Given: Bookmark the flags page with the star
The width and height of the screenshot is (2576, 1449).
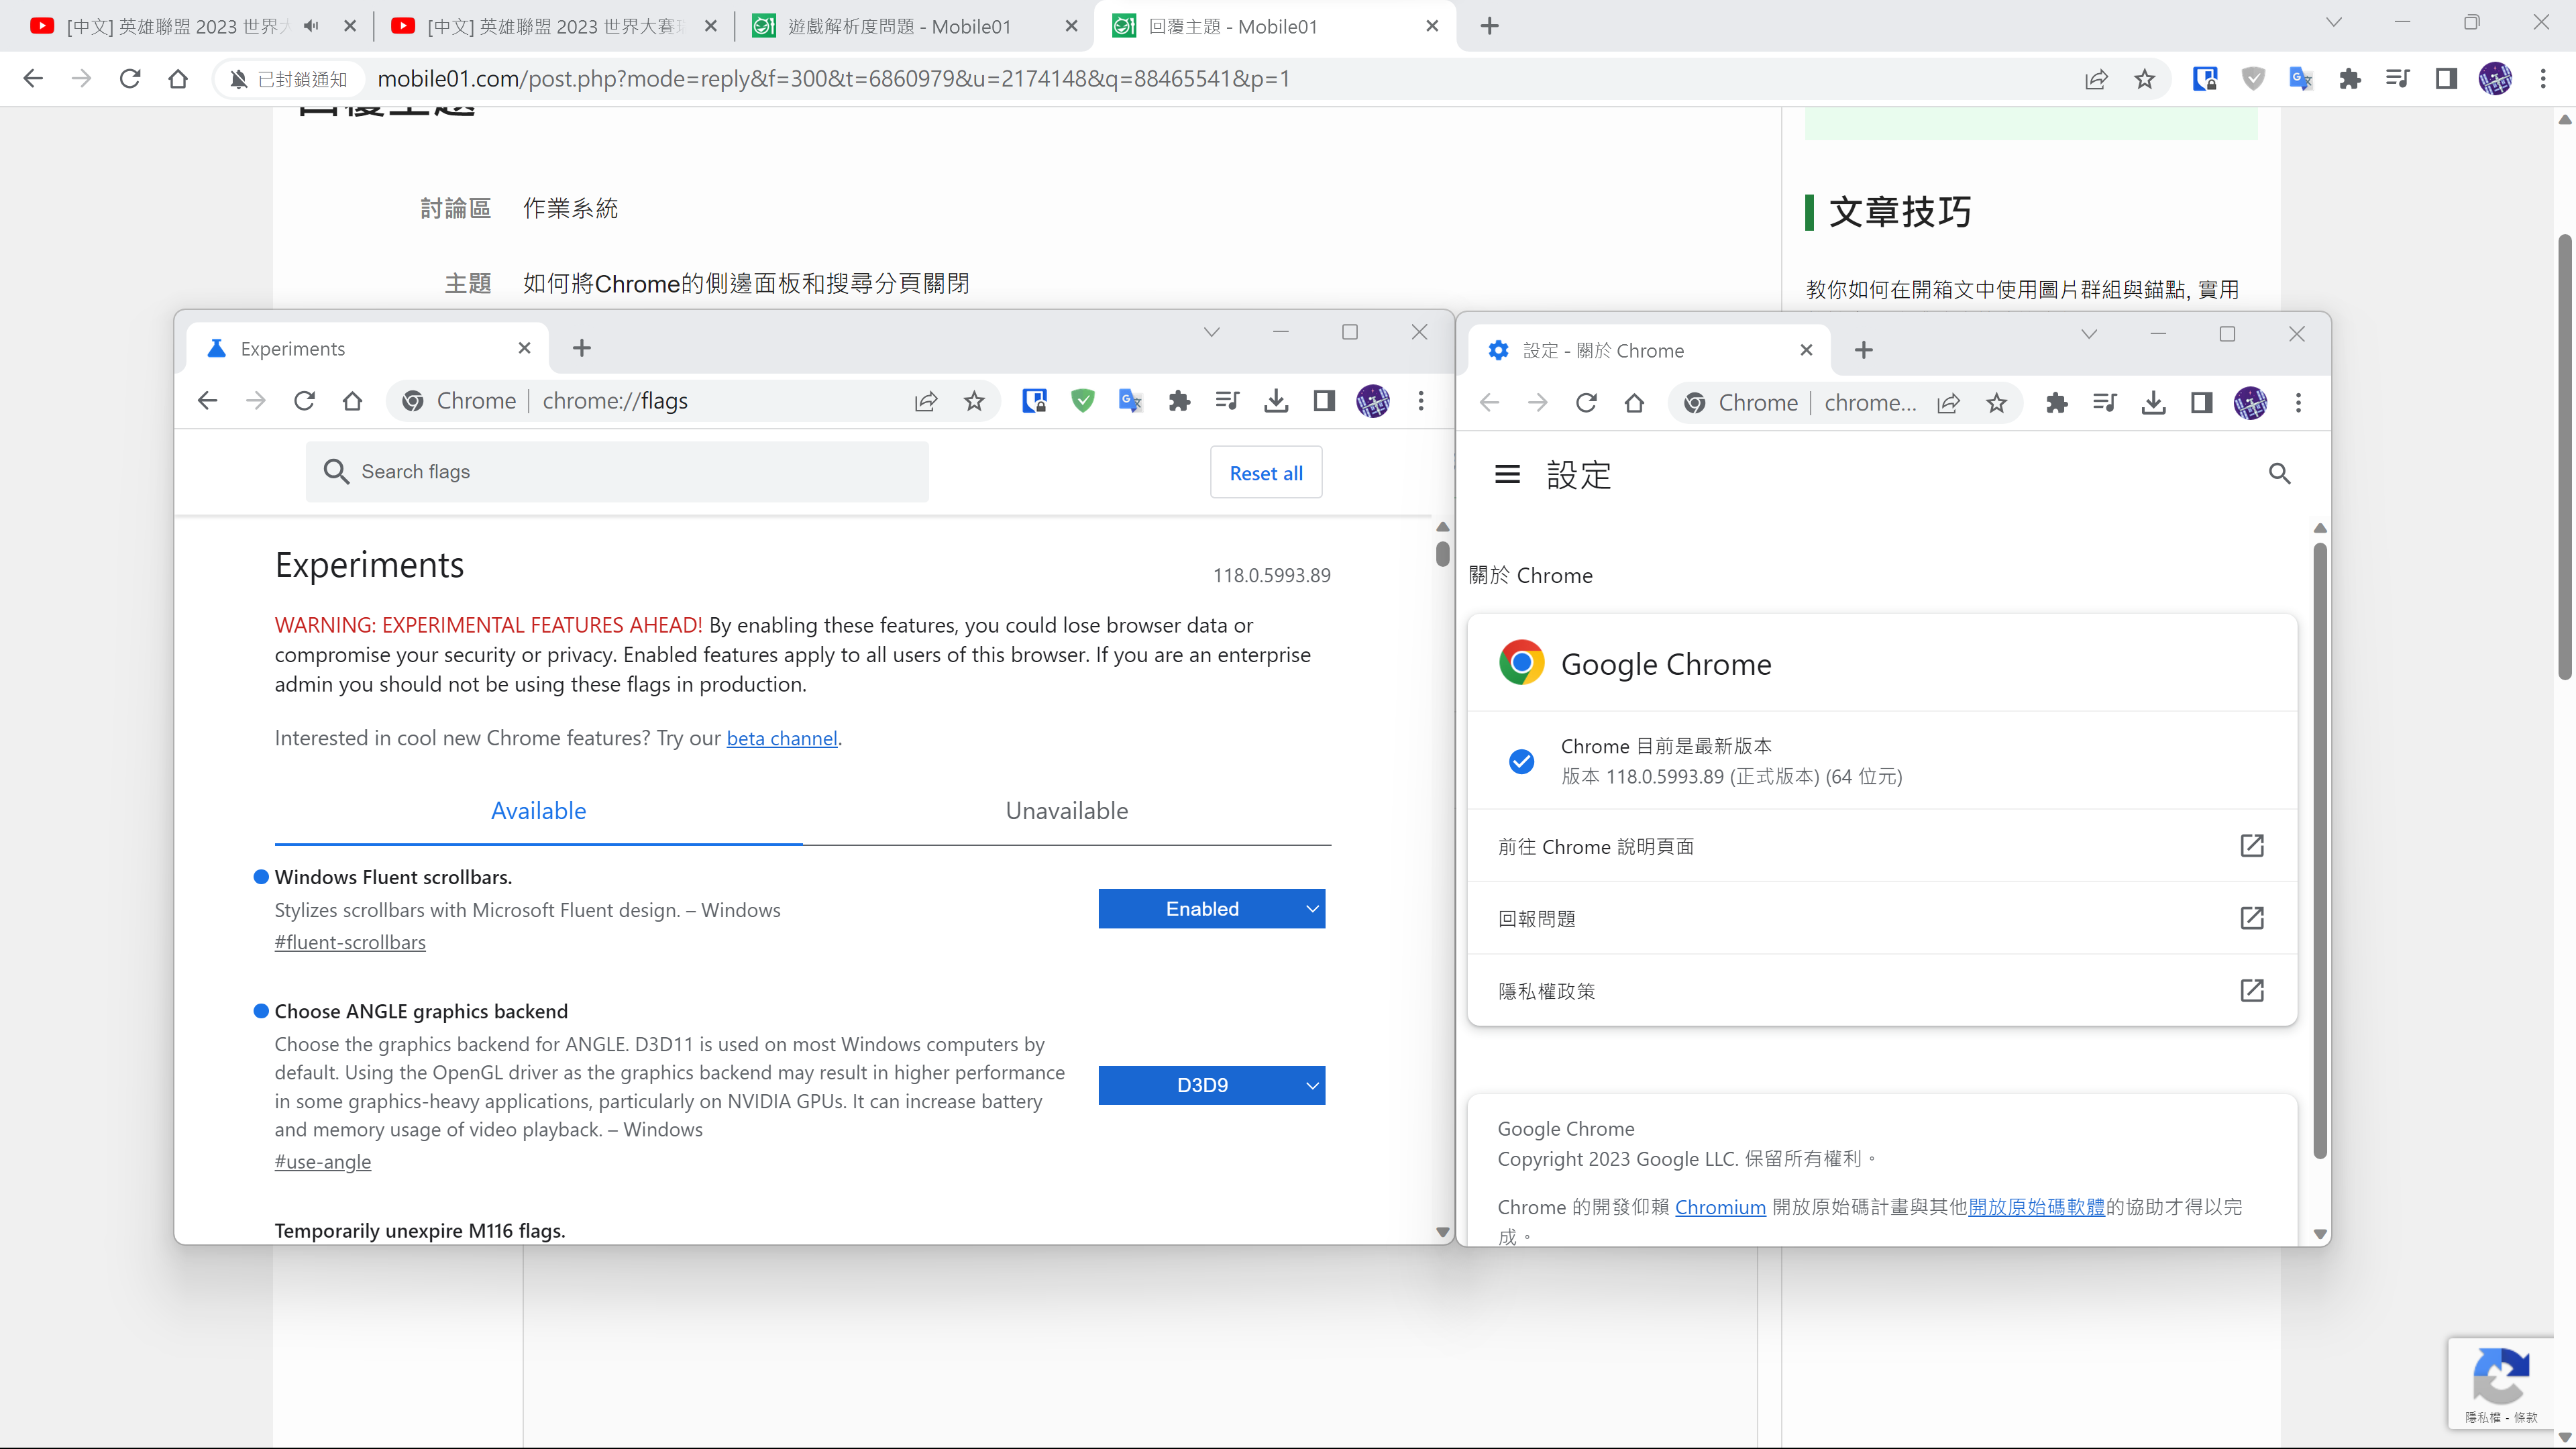Looking at the screenshot, I should click(x=975, y=401).
